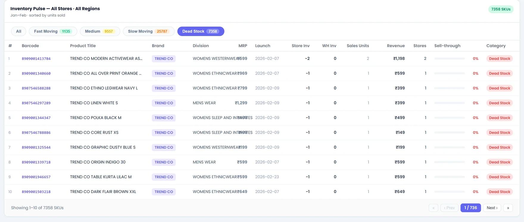Sort by Launch column header
Image resolution: width=524 pixels, height=222 pixels.
coord(263,46)
